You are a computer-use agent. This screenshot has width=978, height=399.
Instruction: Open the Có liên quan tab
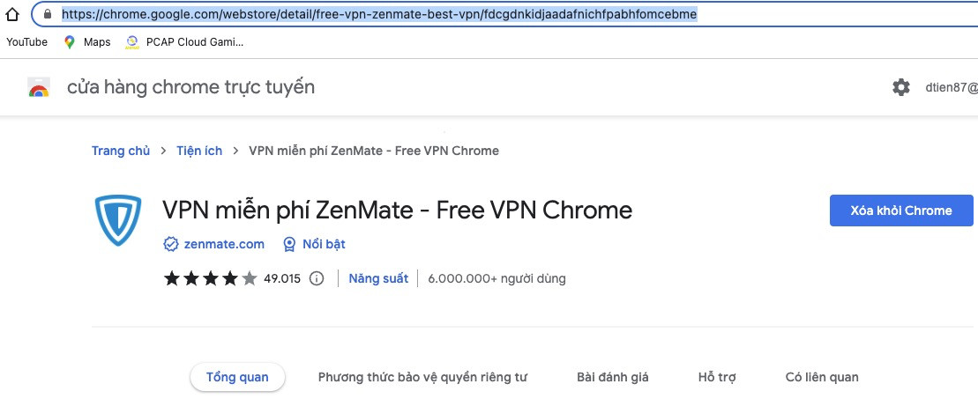[822, 377]
